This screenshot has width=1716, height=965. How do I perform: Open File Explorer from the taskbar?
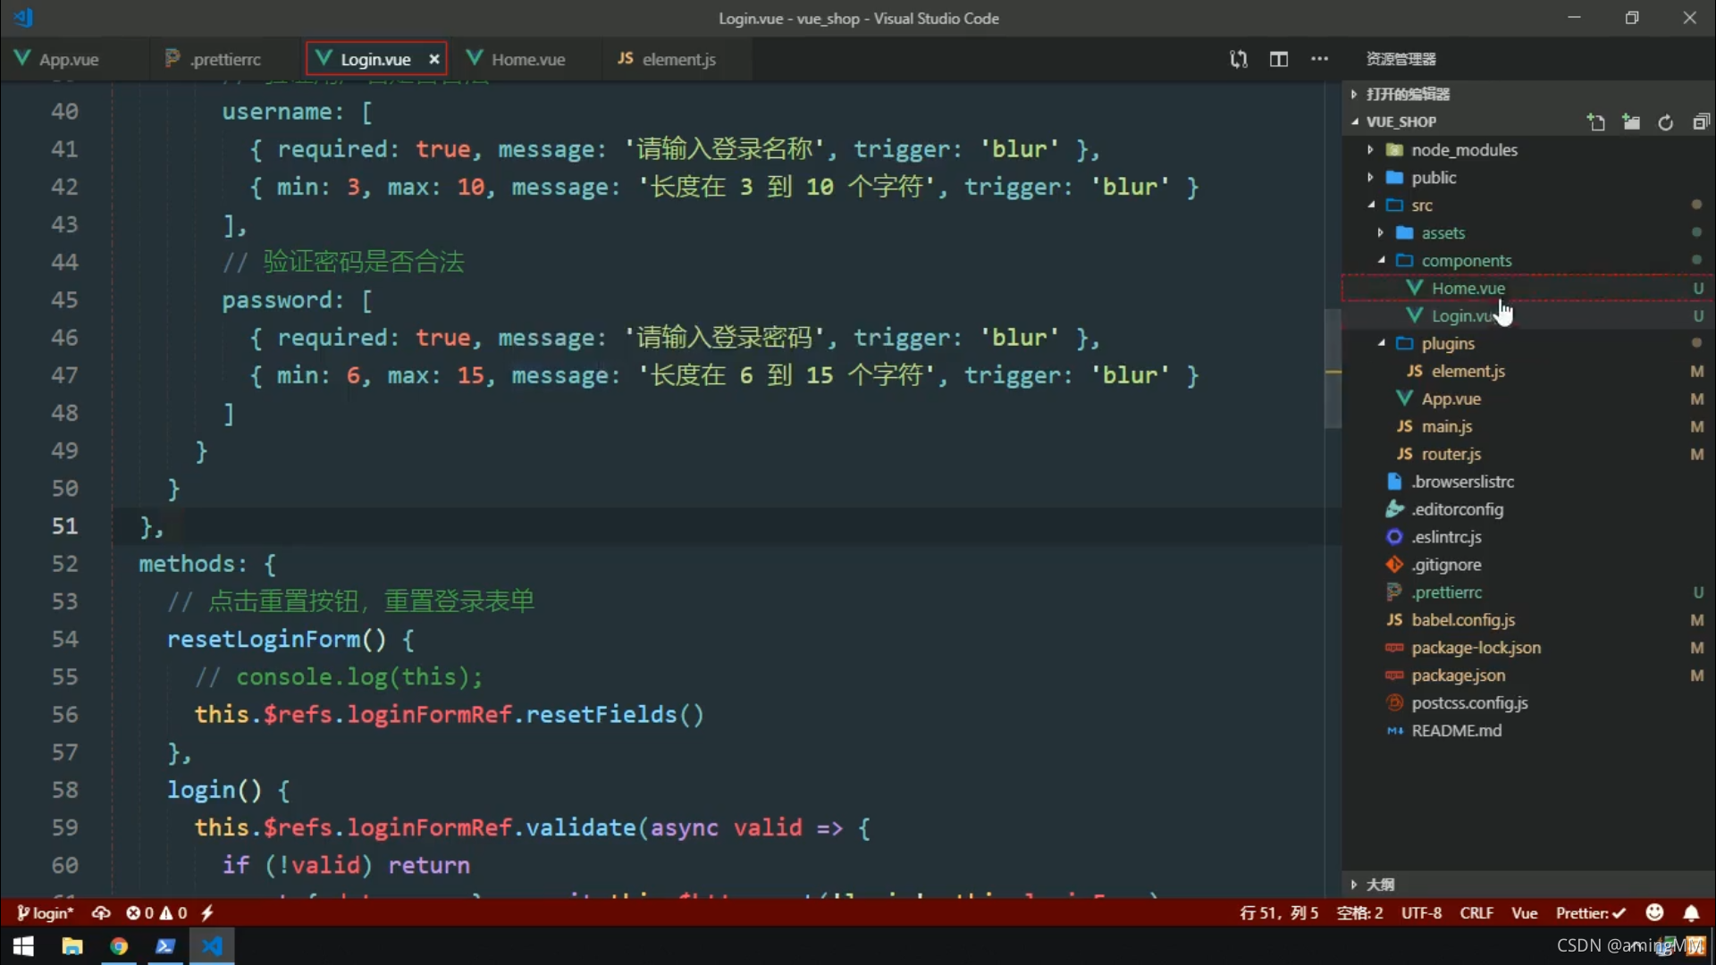pyautogui.click(x=71, y=946)
